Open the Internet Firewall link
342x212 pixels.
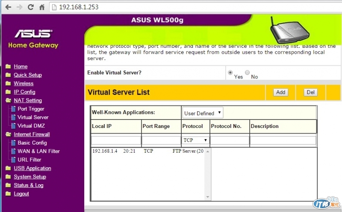32,134
